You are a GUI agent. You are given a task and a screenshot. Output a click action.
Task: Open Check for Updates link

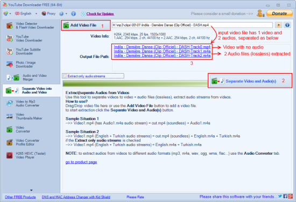pyautogui.click(x=100, y=14)
